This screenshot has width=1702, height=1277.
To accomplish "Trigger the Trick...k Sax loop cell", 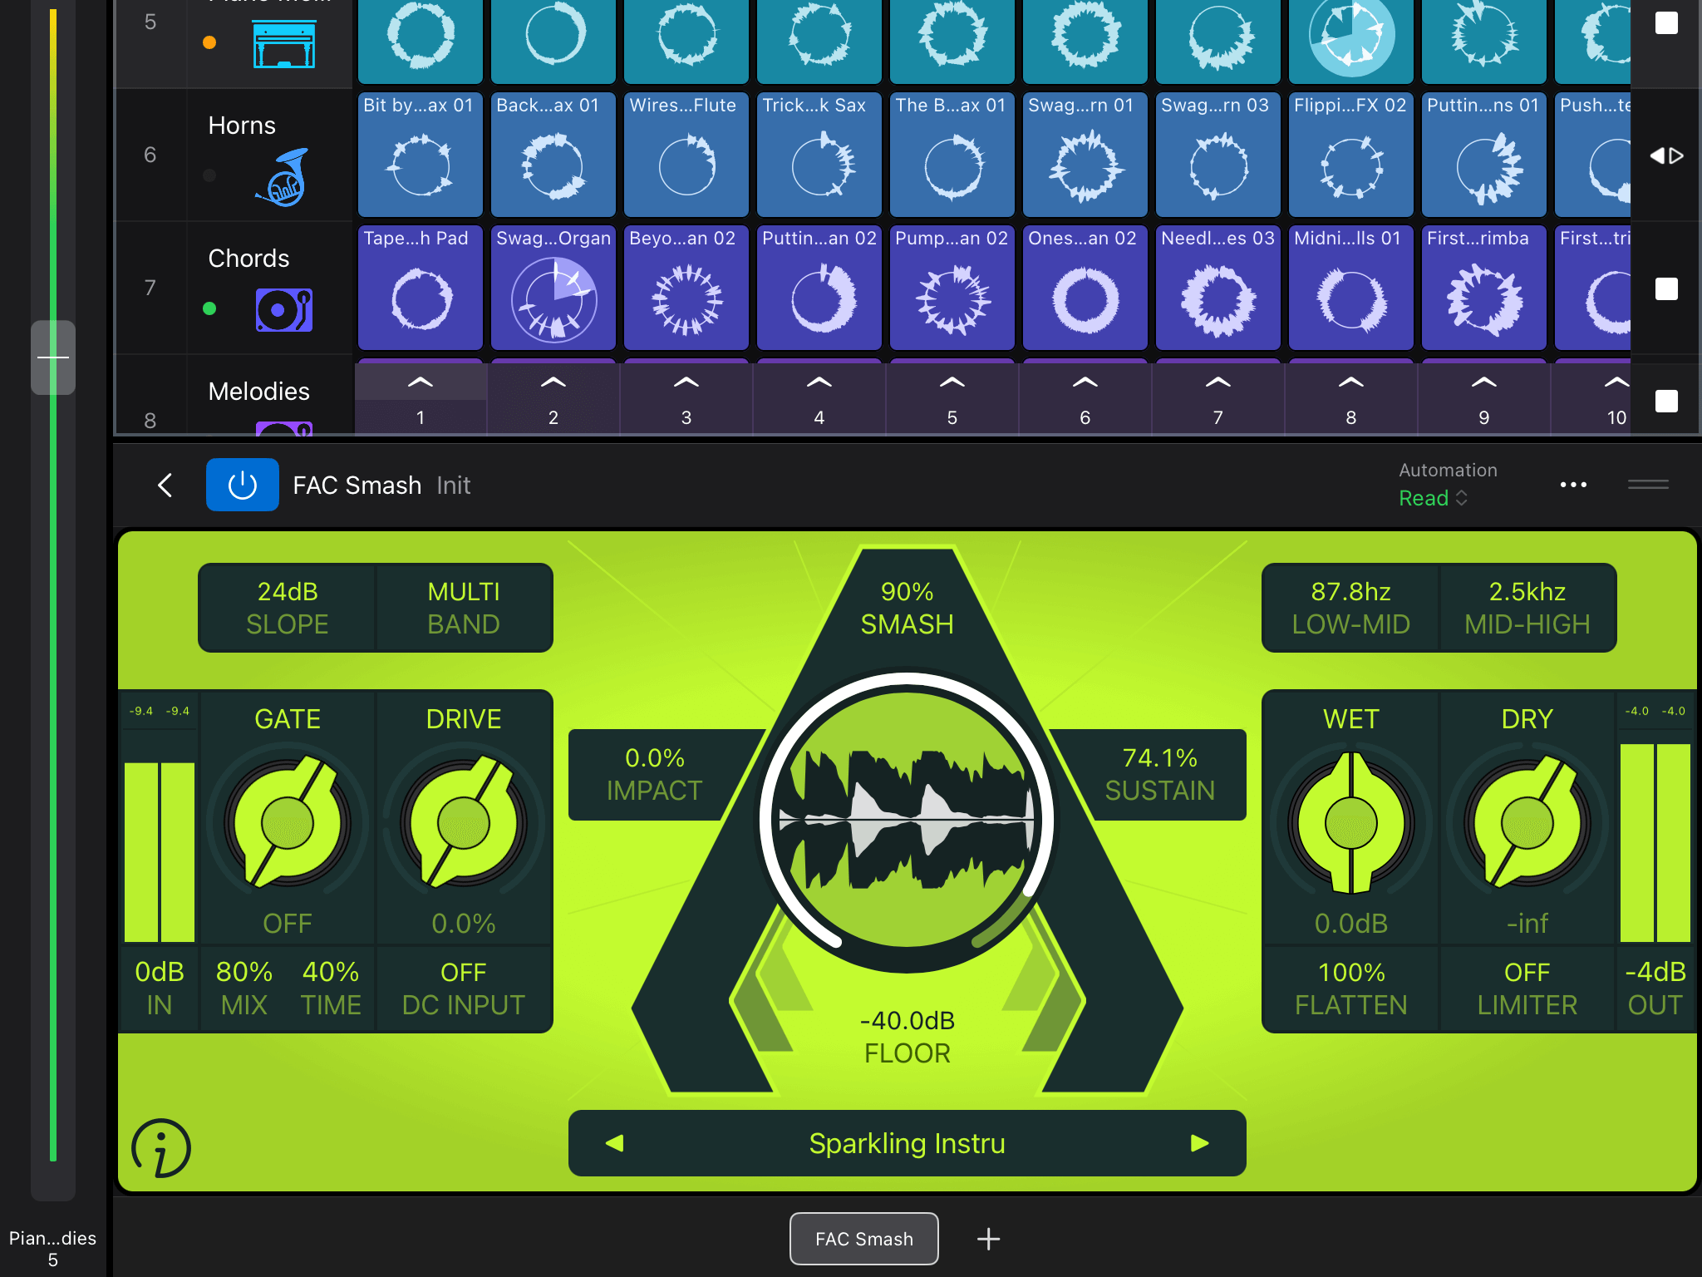I will point(819,155).
